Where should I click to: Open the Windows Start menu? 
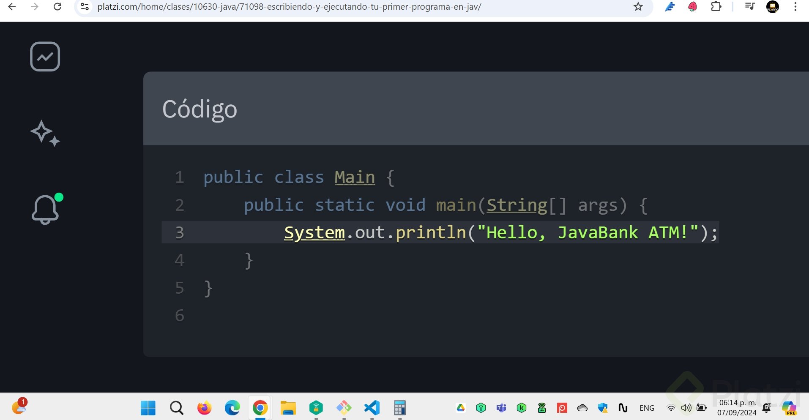148,408
